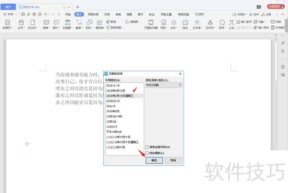Open 页眉和页脚 header and footer

coord(151,22)
